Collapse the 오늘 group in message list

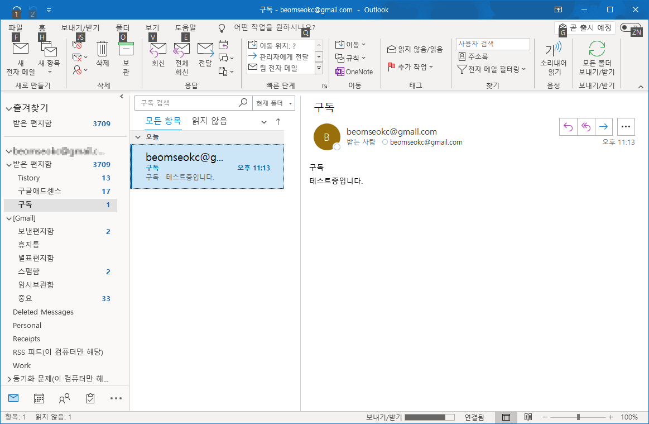click(138, 137)
